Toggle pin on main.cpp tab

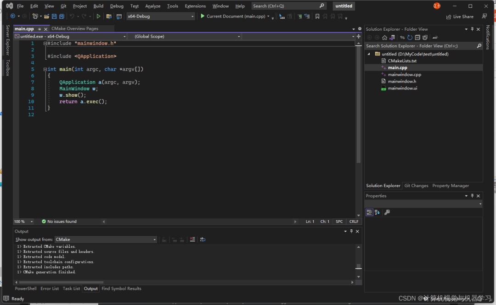pos(39,29)
